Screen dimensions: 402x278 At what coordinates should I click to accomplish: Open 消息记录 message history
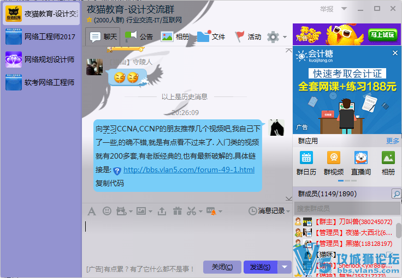pyautogui.click(x=267, y=211)
